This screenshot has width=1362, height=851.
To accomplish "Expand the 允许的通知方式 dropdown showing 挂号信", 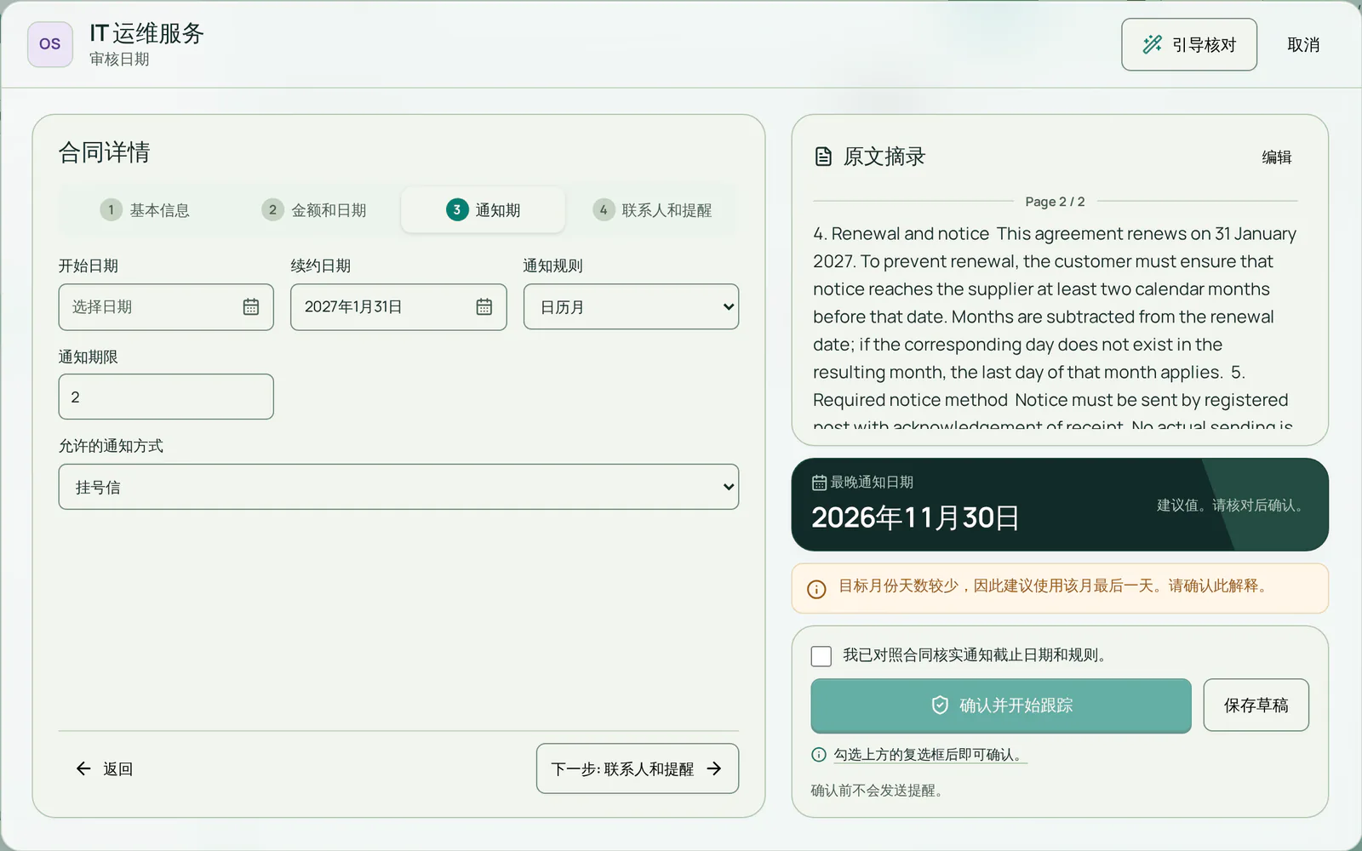I will point(398,487).
